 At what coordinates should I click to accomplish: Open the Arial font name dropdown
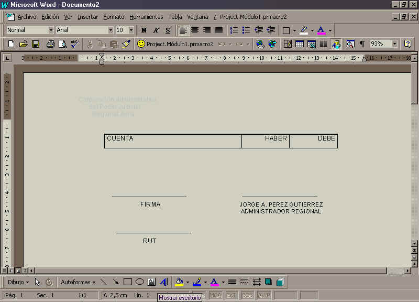pyautogui.click(x=111, y=30)
